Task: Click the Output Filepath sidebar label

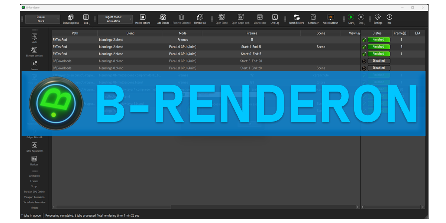Action: 34,138
